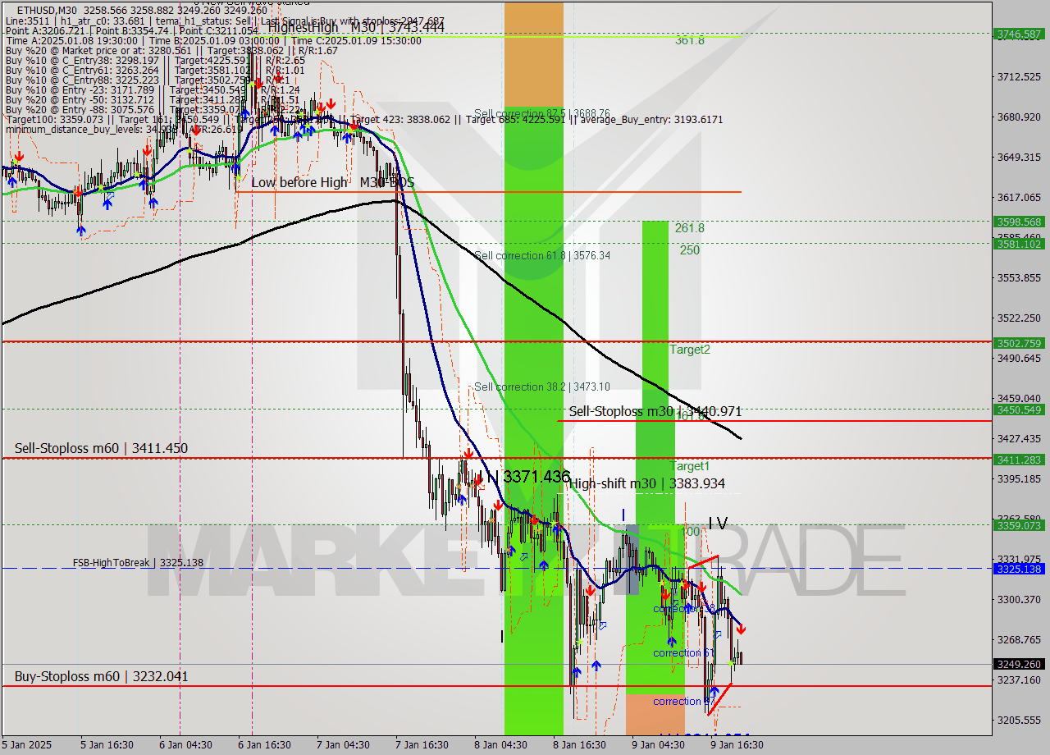The width and height of the screenshot is (1050, 755).
Task: Select Sell correction 61.8 | 3576.34 label
Action: click(x=542, y=255)
